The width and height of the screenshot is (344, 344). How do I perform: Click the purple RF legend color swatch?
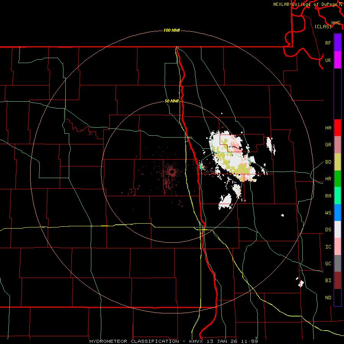tap(338, 43)
